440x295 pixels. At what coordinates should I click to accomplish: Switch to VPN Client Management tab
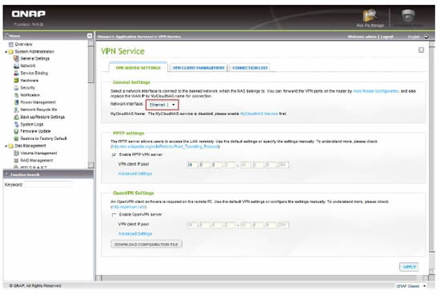pyautogui.click(x=198, y=68)
